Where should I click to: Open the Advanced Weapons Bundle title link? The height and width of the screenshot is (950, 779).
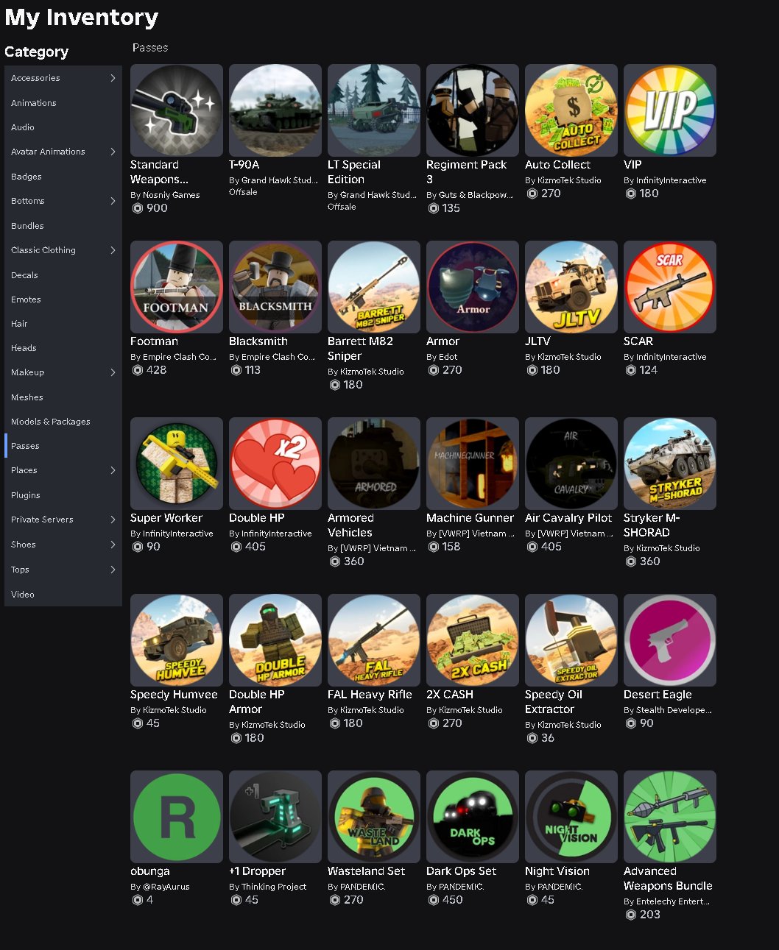tap(668, 879)
